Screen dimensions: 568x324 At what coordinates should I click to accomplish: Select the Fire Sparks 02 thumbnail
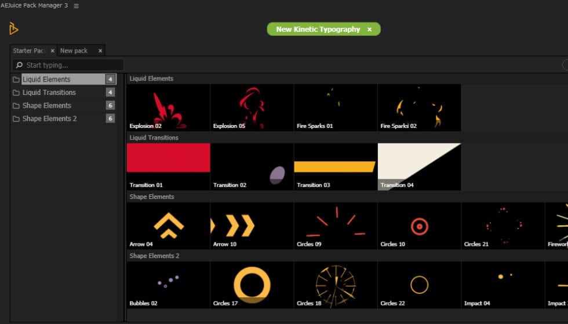click(420, 108)
